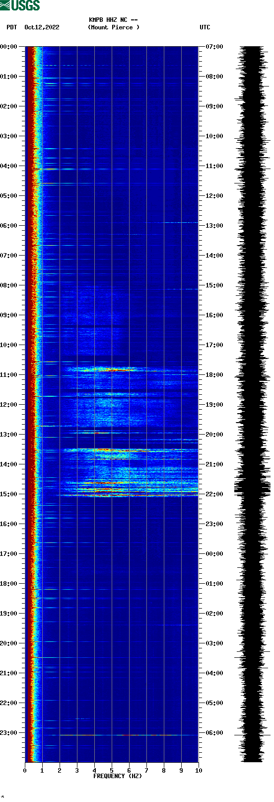Screen dimensions: 274x802
Task: Click the bright 14:50 PDT spectrogram burst
Action: coord(129,489)
